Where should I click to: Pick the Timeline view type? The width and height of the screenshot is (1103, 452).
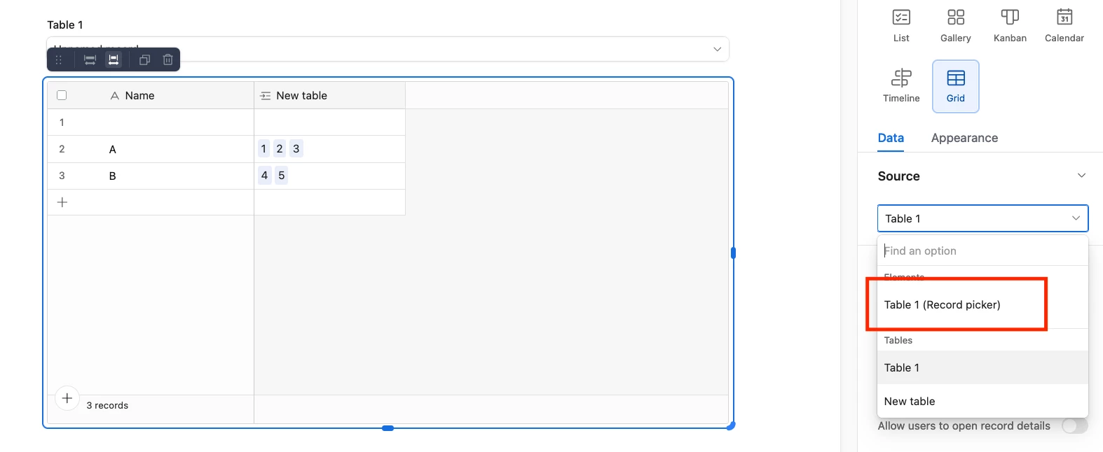click(x=901, y=86)
